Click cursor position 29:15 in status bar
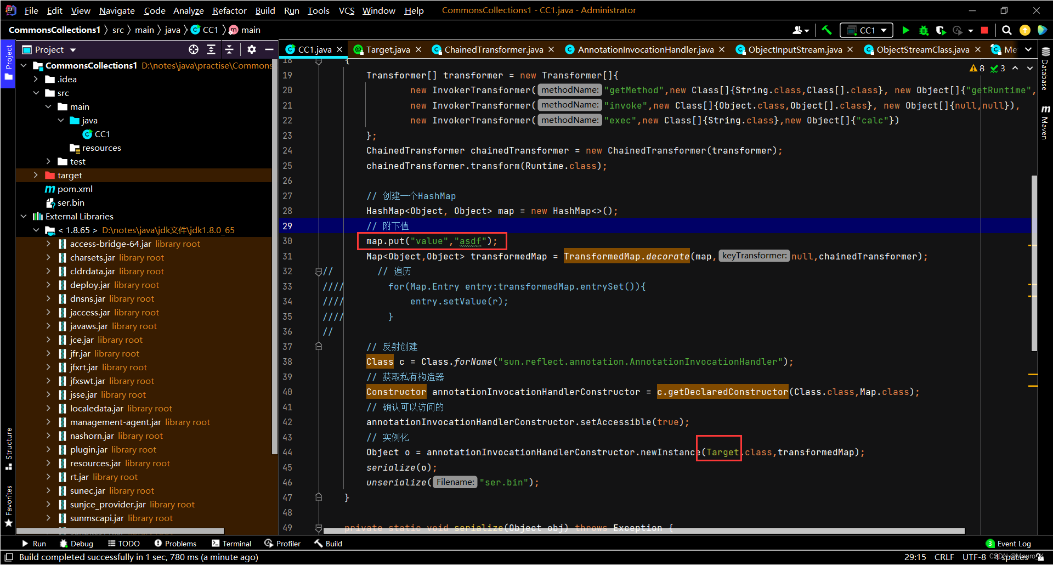This screenshot has height=565, width=1053. point(915,557)
